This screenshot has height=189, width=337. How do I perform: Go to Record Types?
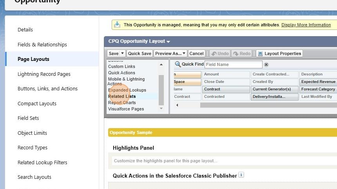[x=33, y=148]
